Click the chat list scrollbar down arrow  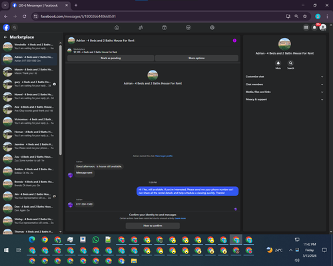click(x=61, y=232)
